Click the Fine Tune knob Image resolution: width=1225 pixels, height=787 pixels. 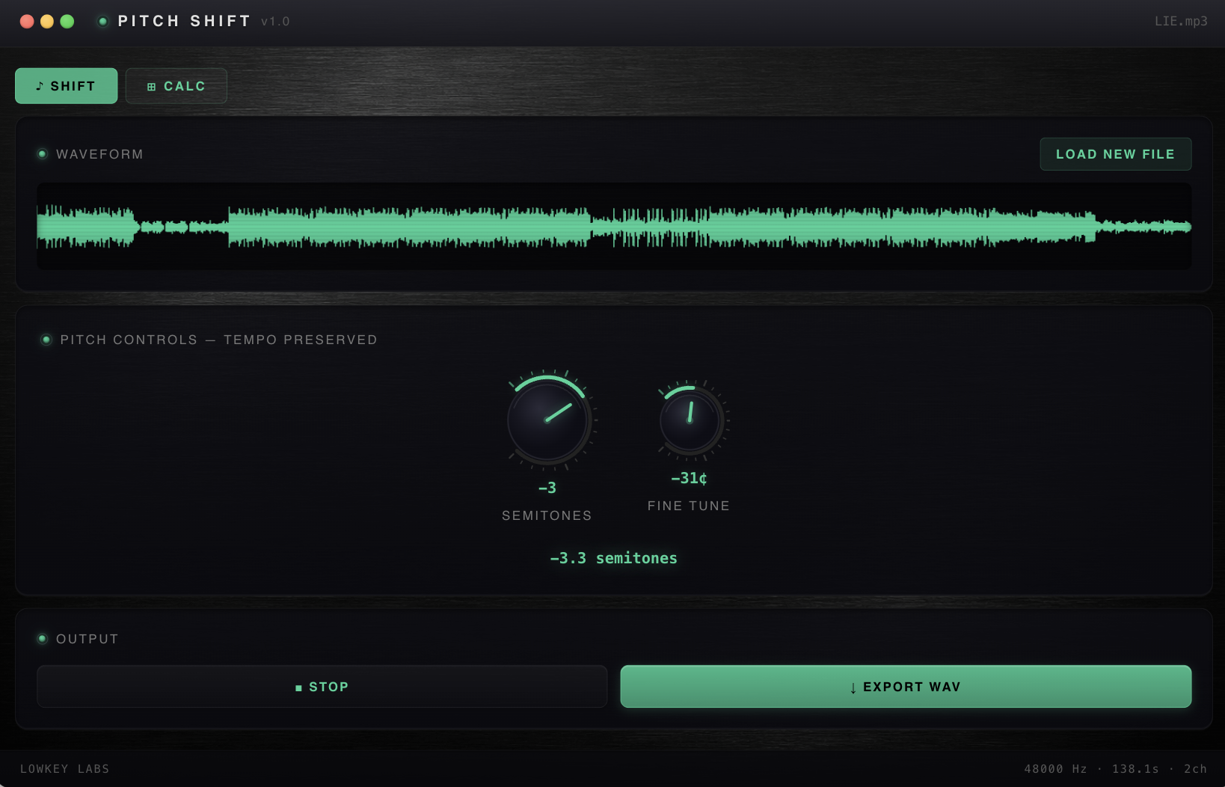[x=690, y=420]
